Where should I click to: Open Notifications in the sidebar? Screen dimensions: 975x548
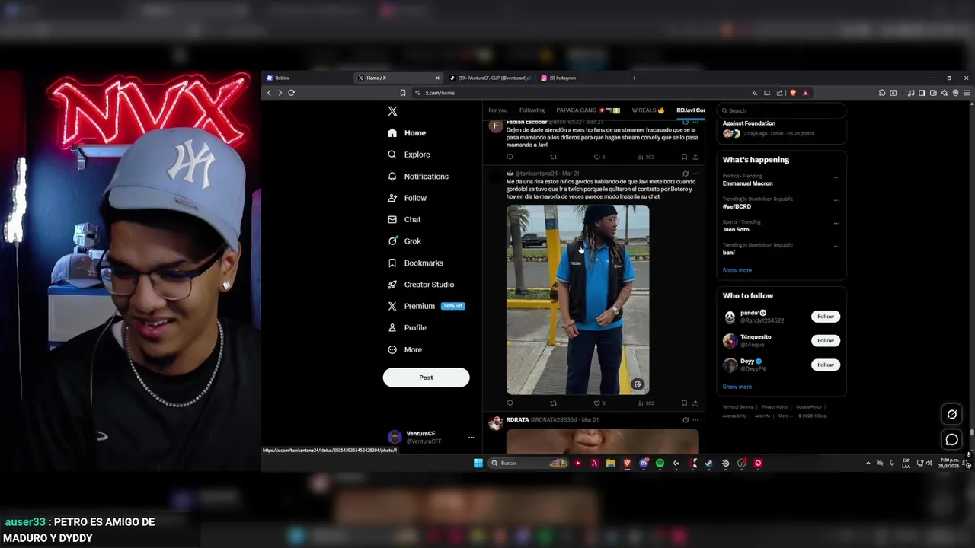click(417, 177)
